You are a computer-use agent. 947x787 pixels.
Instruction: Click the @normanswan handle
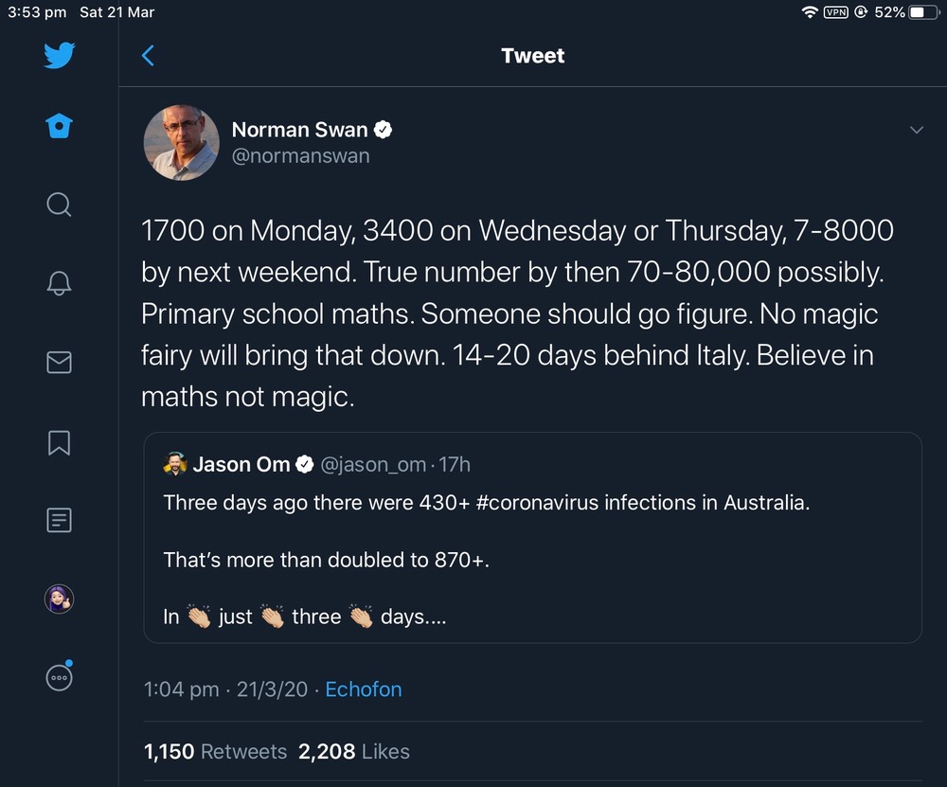(301, 155)
